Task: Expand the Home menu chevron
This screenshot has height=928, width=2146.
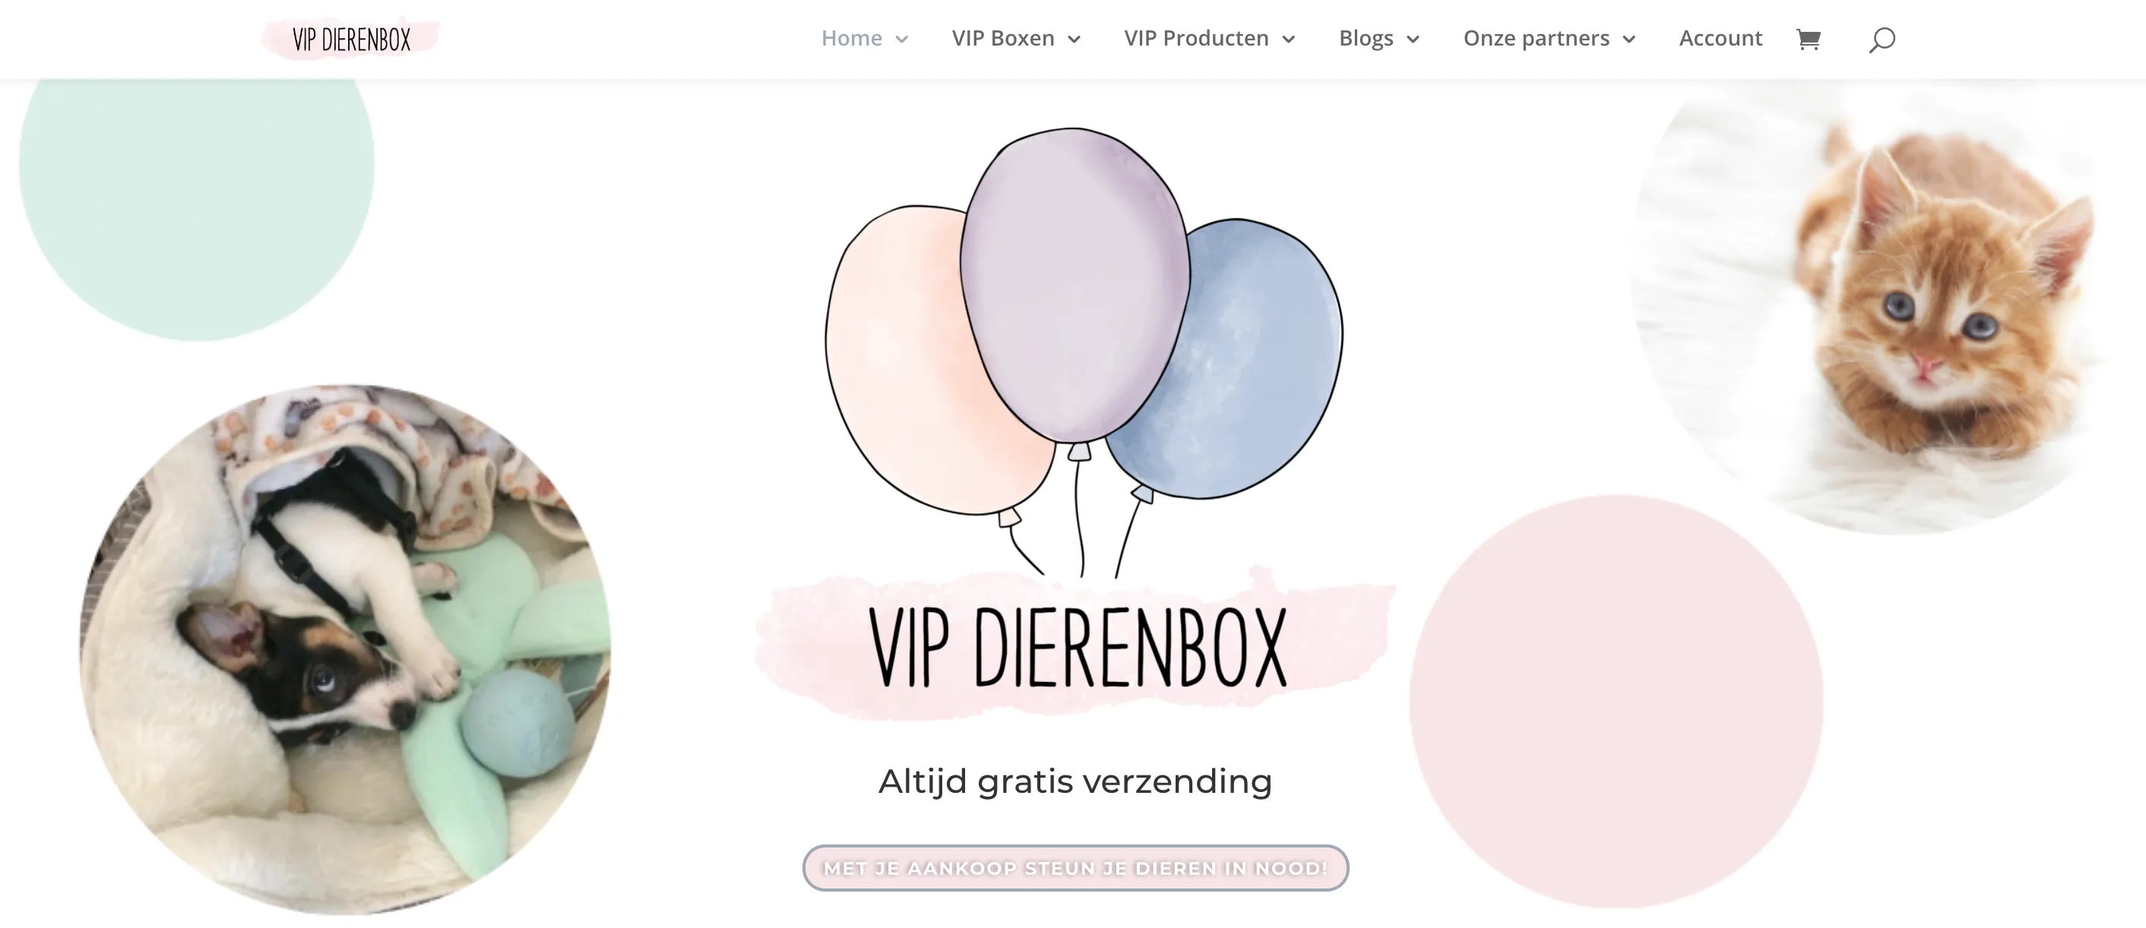Action: [x=901, y=39]
